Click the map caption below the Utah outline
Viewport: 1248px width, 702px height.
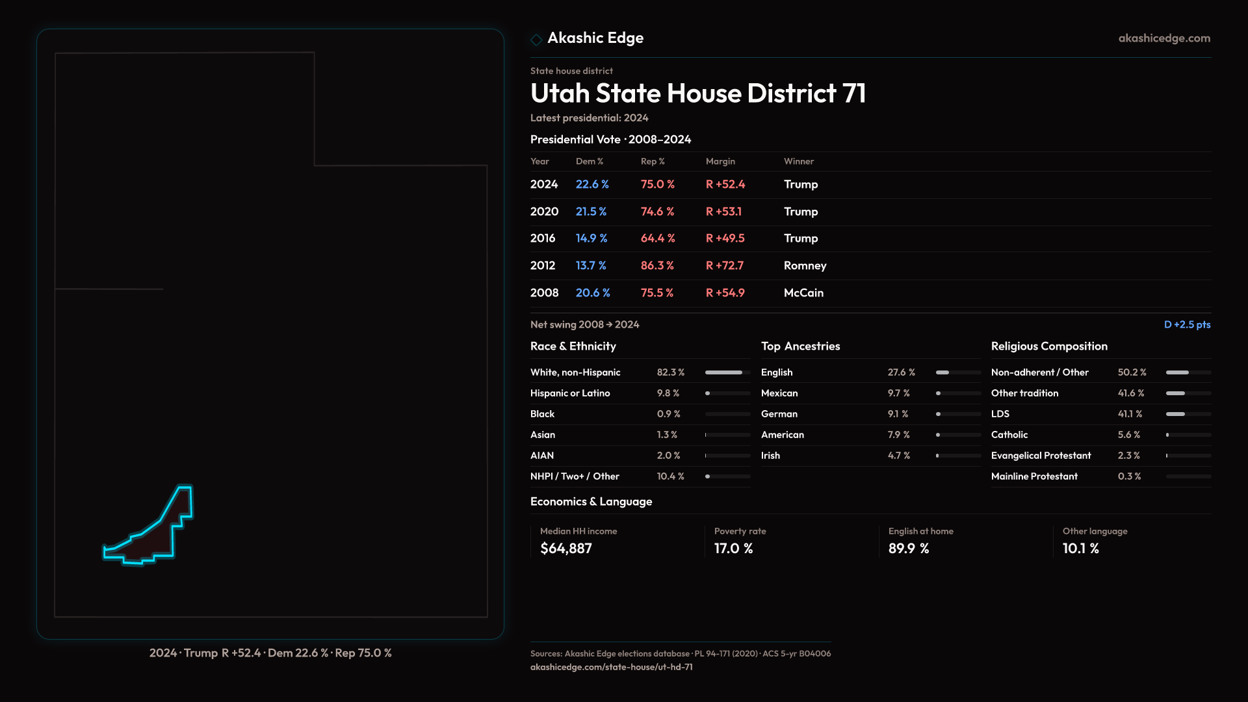tap(270, 653)
